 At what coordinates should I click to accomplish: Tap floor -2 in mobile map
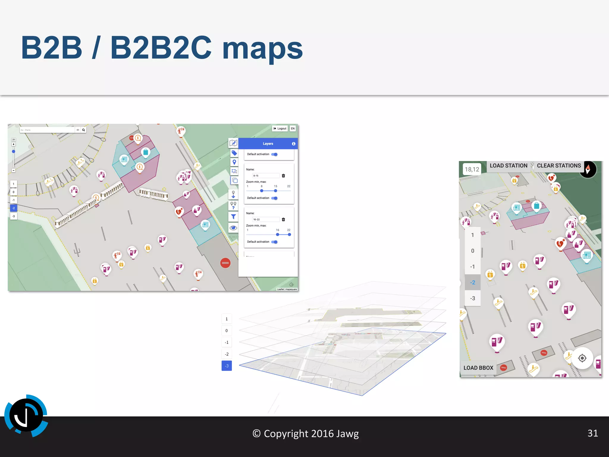(x=473, y=282)
